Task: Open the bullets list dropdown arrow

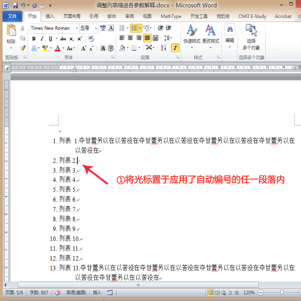Action: (x=128, y=28)
